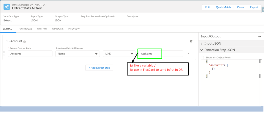Open the OPTIONS tab
Image resolution: width=273 pixels, height=115 pixels.
tap(58, 29)
